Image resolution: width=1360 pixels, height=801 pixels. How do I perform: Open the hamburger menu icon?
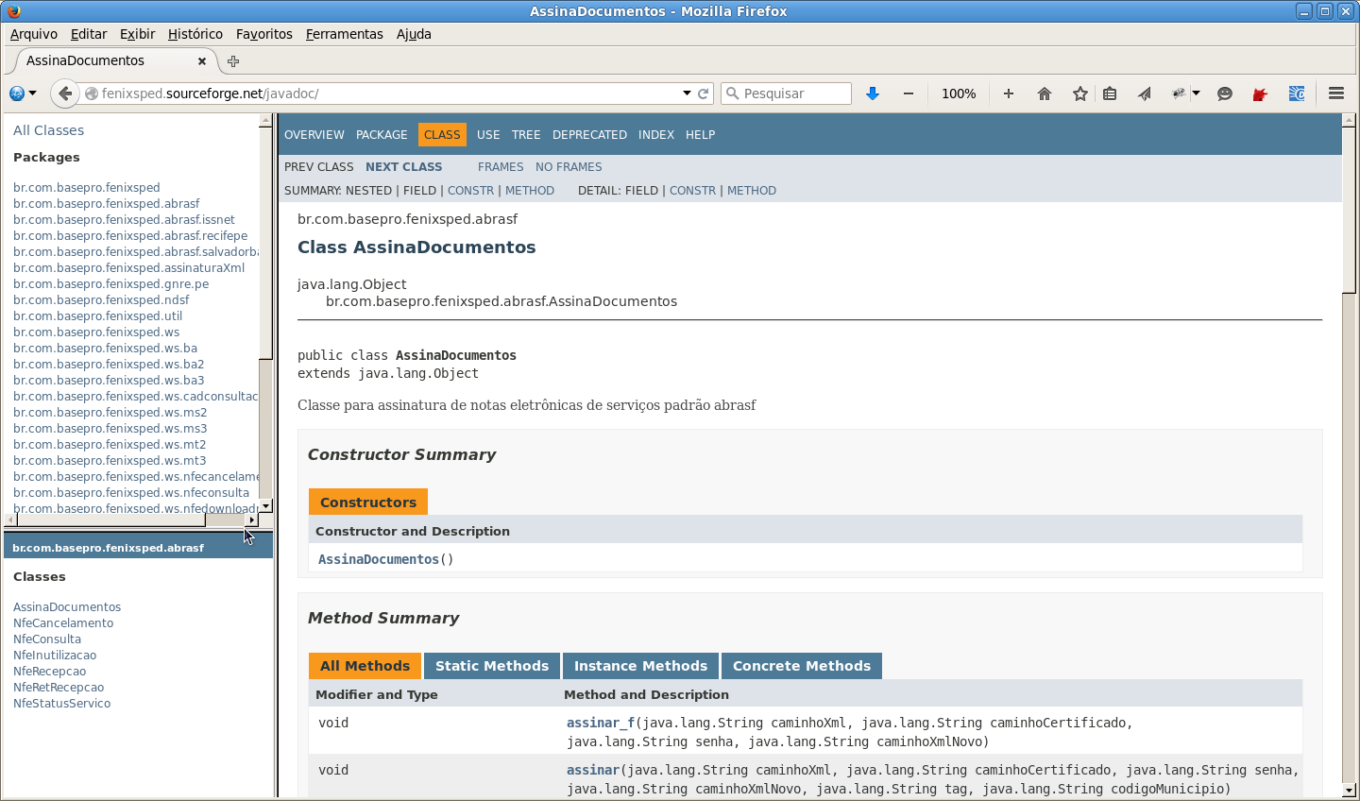pos(1335,94)
